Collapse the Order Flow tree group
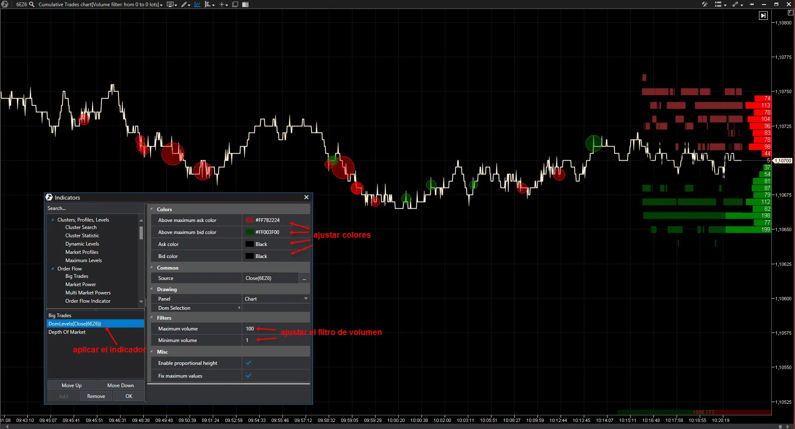This screenshot has width=795, height=429. pos(53,269)
